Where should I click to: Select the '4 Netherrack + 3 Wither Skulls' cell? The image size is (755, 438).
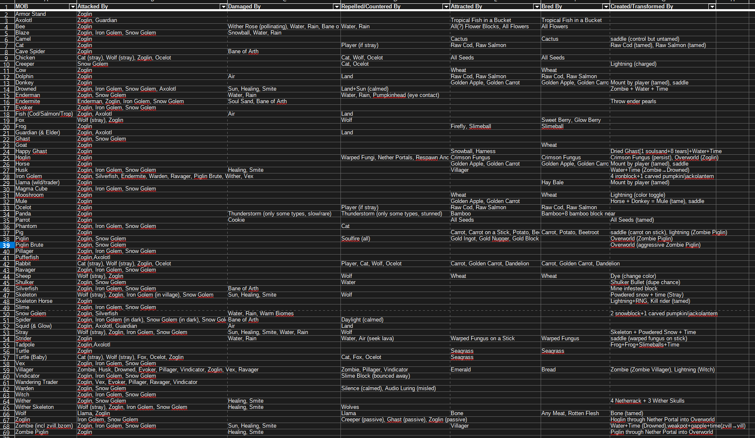click(x=663, y=401)
